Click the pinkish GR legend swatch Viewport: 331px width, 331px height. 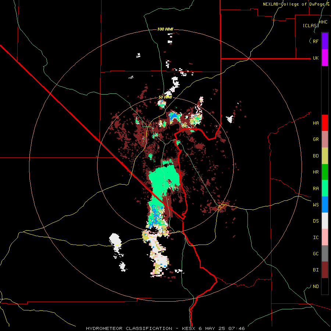(325, 139)
